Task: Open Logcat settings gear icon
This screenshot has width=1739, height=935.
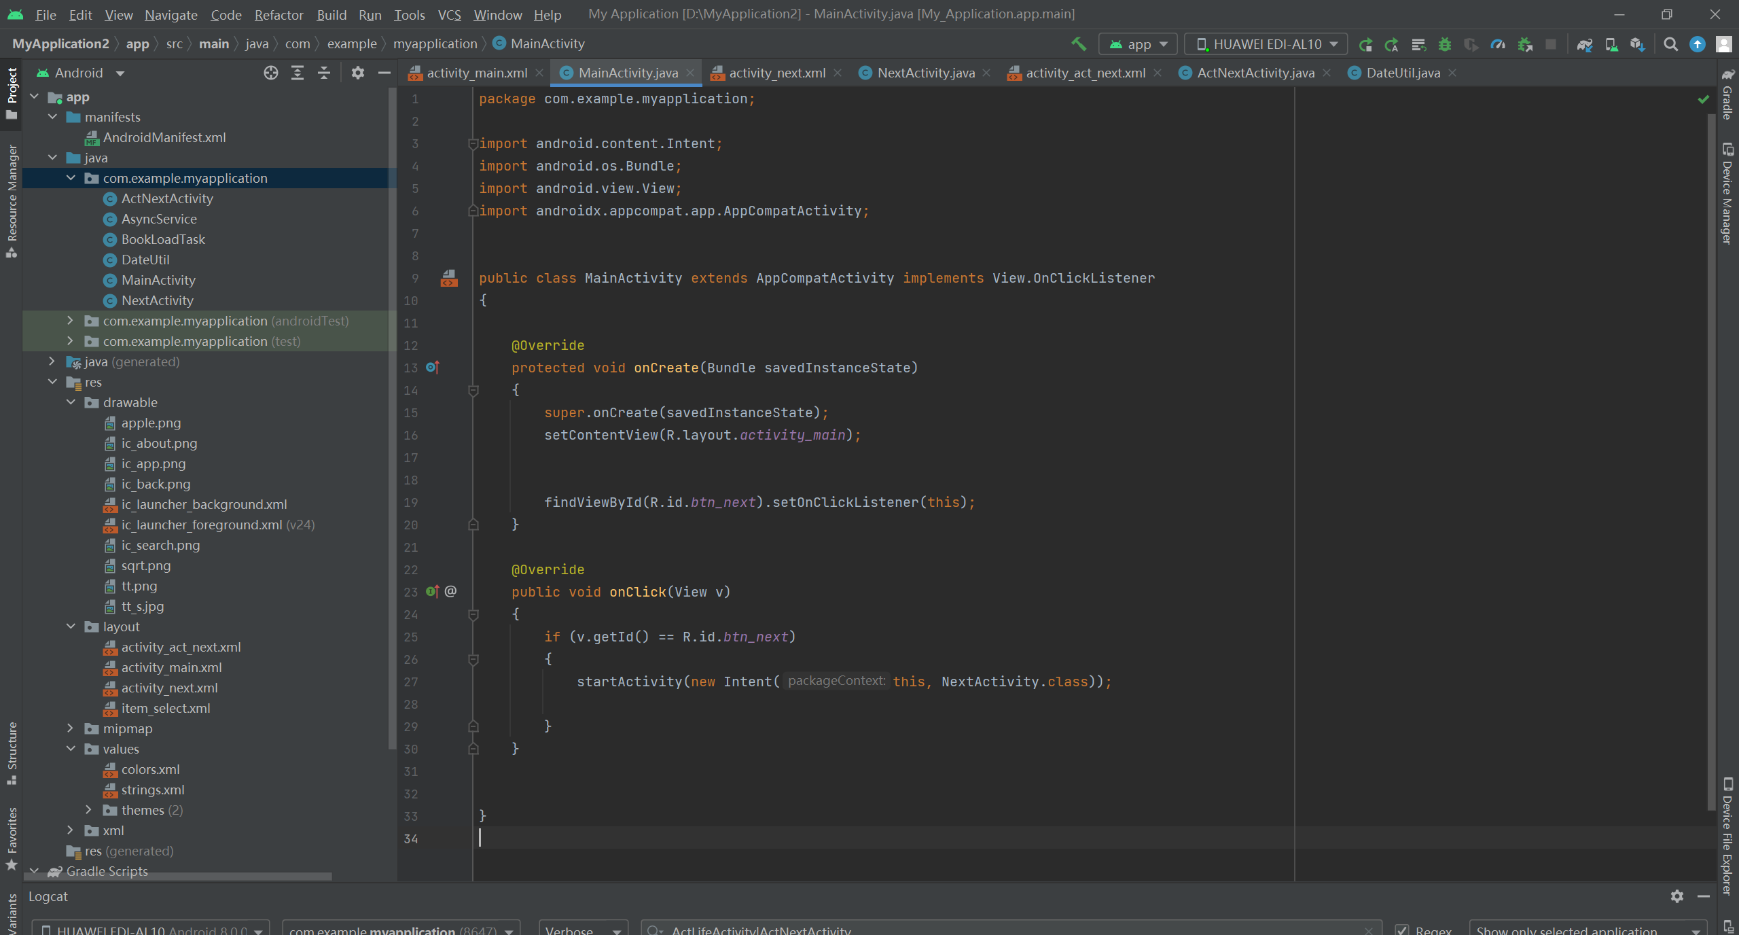Action: click(1677, 896)
